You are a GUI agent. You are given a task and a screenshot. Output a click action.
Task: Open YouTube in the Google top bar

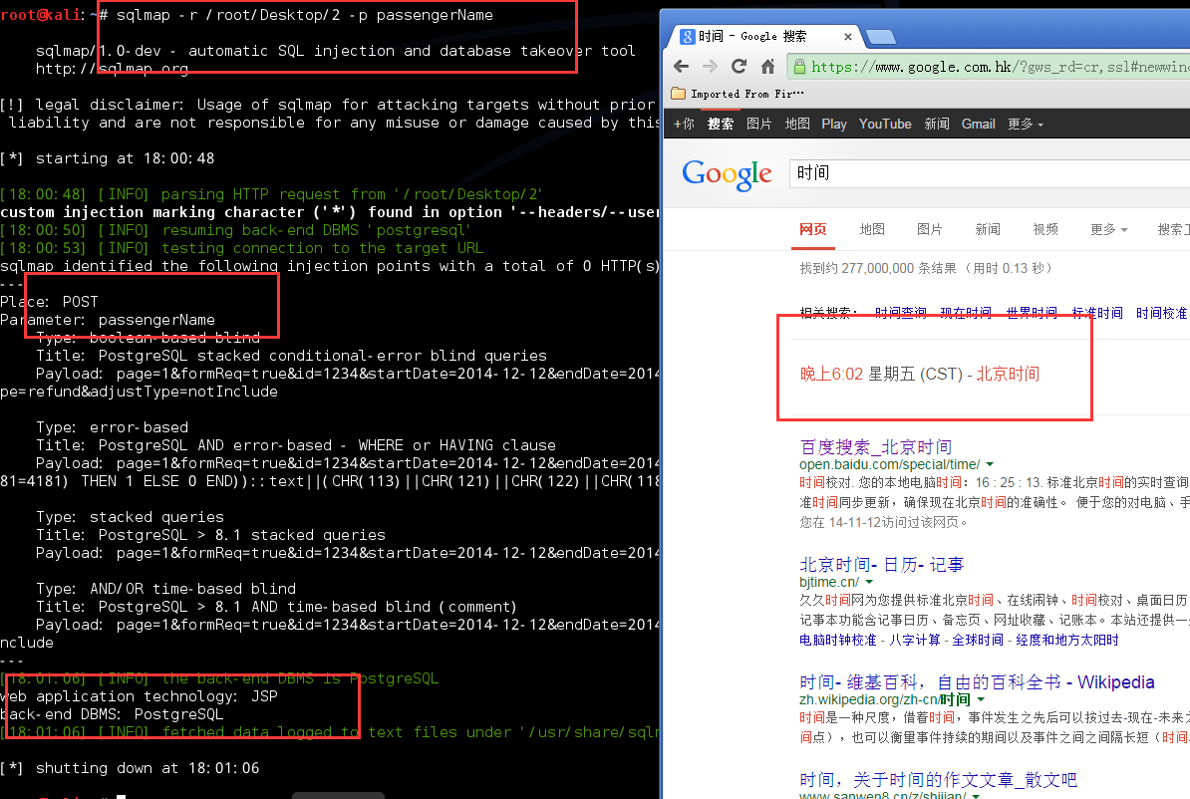pyautogui.click(x=885, y=124)
